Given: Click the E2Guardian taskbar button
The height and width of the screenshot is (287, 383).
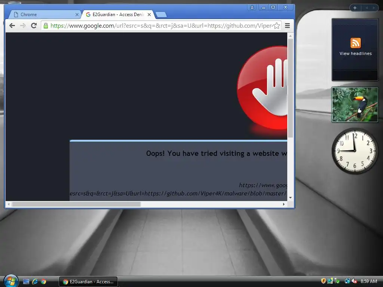Looking at the screenshot, I should point(88,282).
